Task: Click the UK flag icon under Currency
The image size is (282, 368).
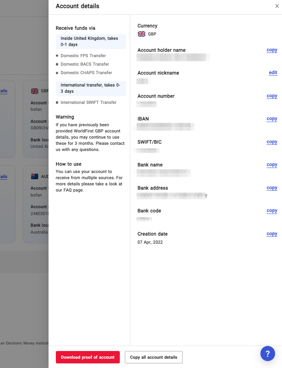Action: [x=141, y=34]
